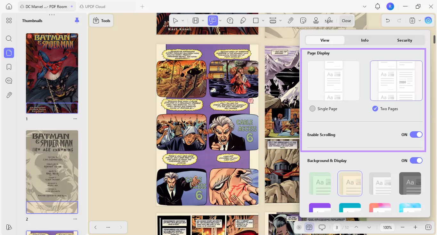Show the bookmarks panel

coord(9,67)
